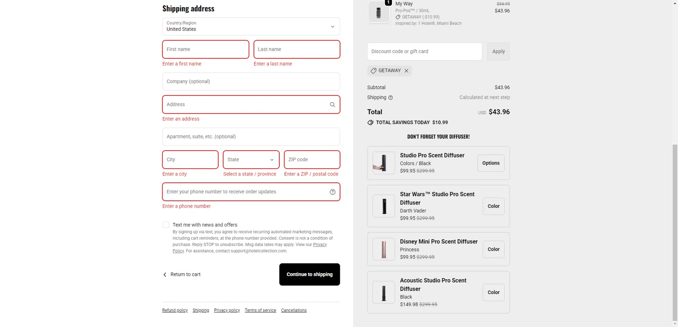Tick the Text me with news checkbox
This screenshot has height=327, width=678.
[166, 225]
